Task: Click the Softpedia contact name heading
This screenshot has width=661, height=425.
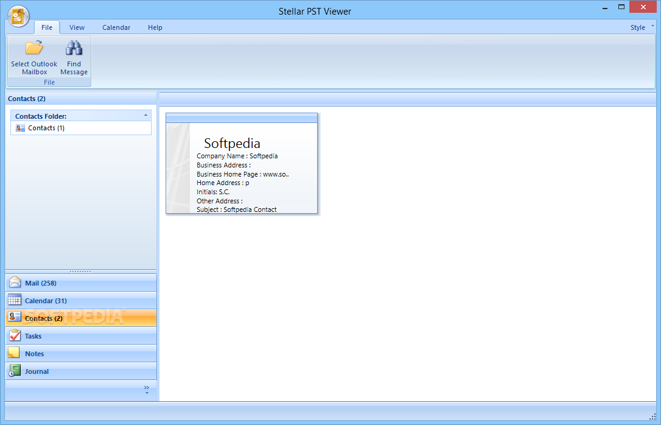Action: tap(233, 143)
